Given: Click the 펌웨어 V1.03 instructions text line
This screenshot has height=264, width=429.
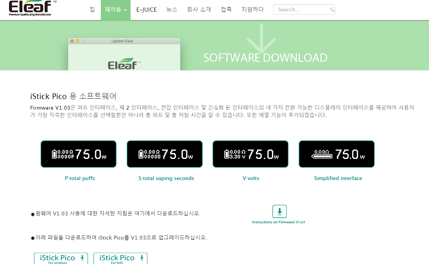Looking at the screenshot, I should pyautogui.click(x=118, y=213).
